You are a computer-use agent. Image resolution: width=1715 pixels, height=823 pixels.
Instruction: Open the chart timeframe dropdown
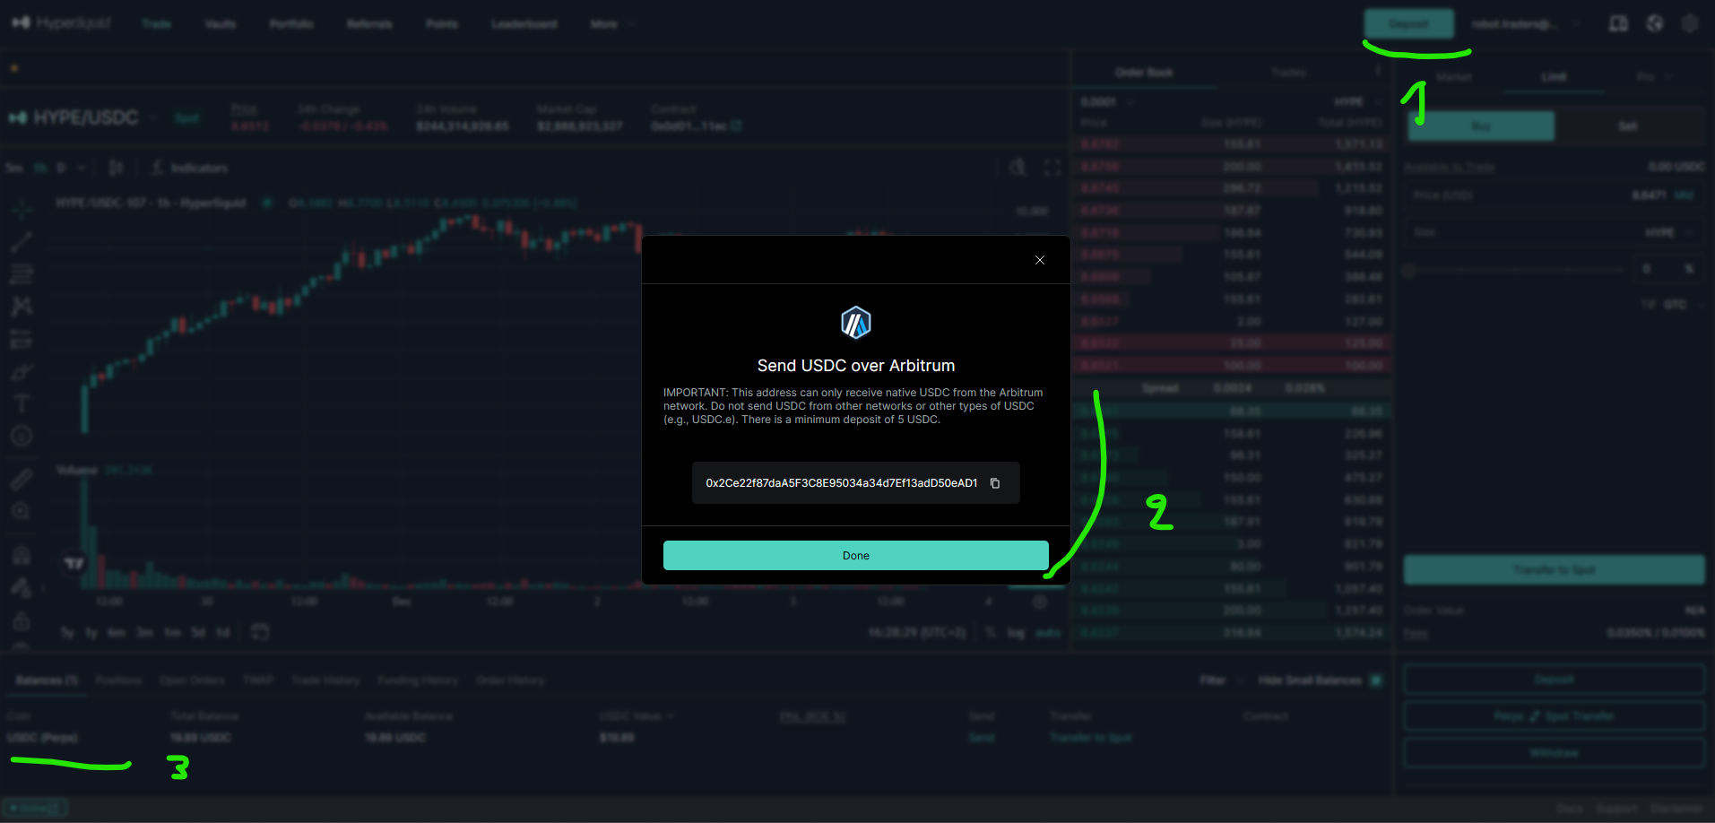[79, 167]
